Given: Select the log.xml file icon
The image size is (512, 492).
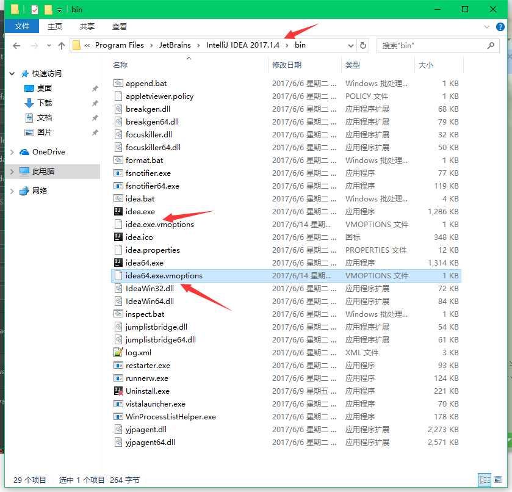Looking at the screenshot, I should [118, 352].
